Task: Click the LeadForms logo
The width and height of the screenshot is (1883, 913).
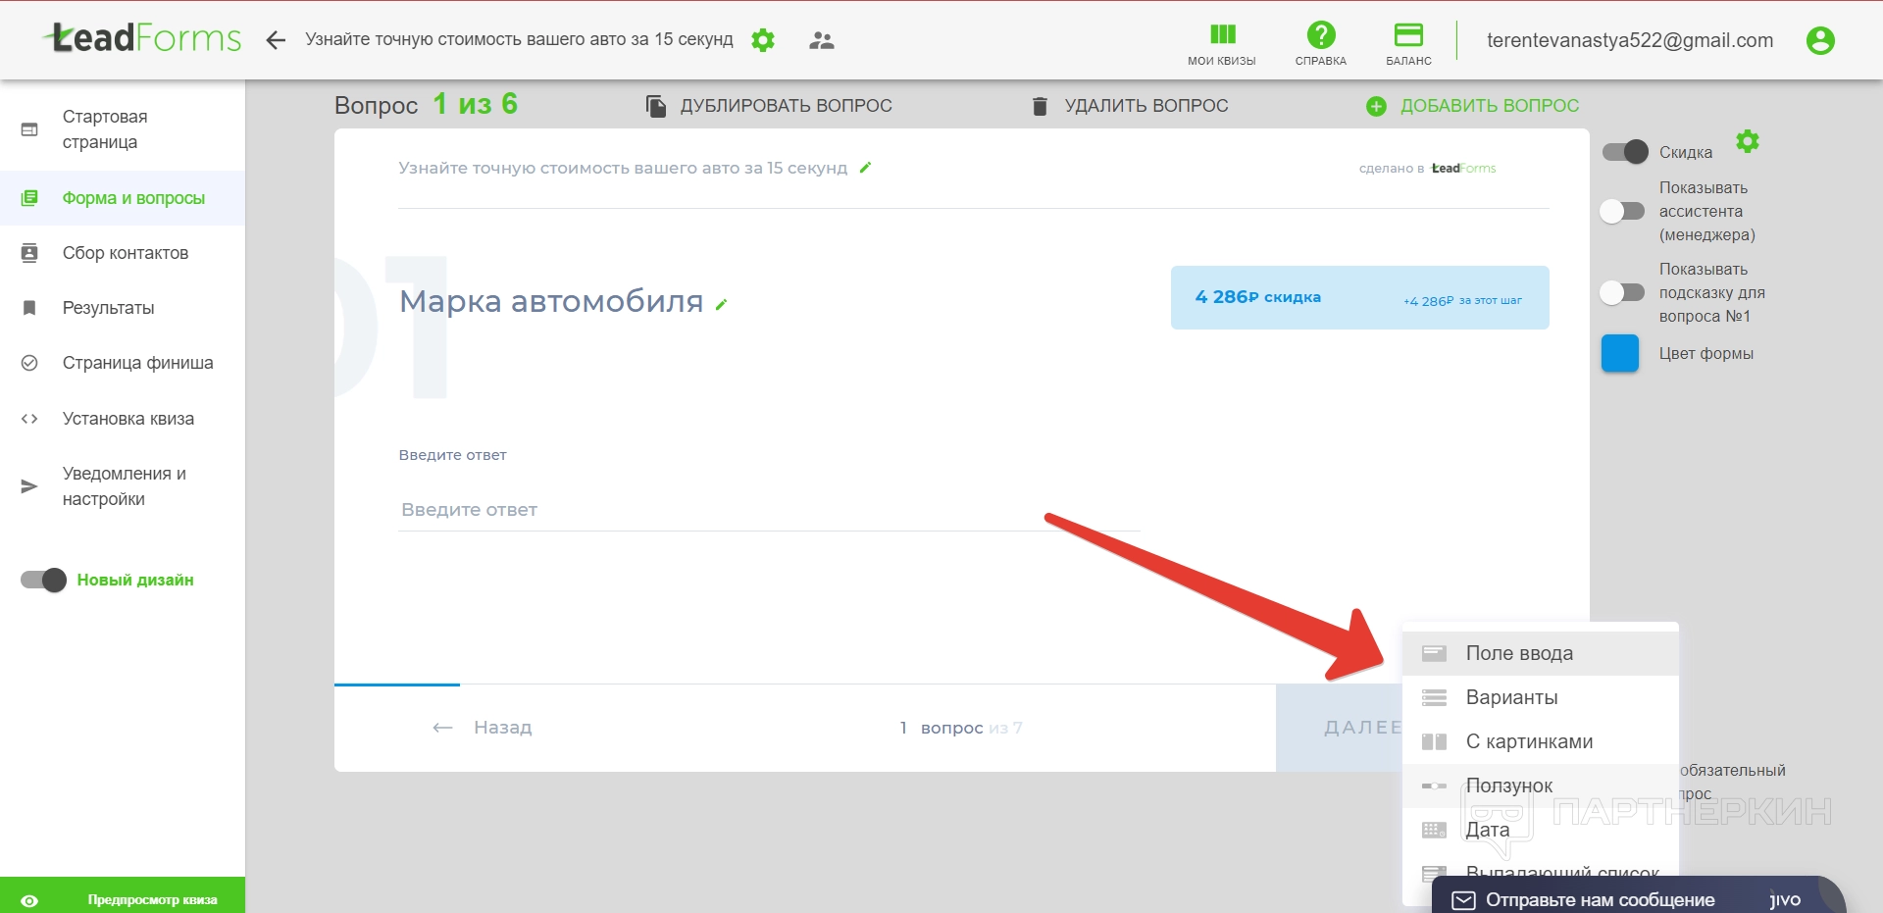Action: pos(143,38)
